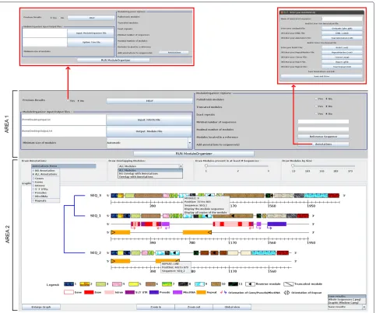
Task: Click the Global view button
Action: (232, 307)
